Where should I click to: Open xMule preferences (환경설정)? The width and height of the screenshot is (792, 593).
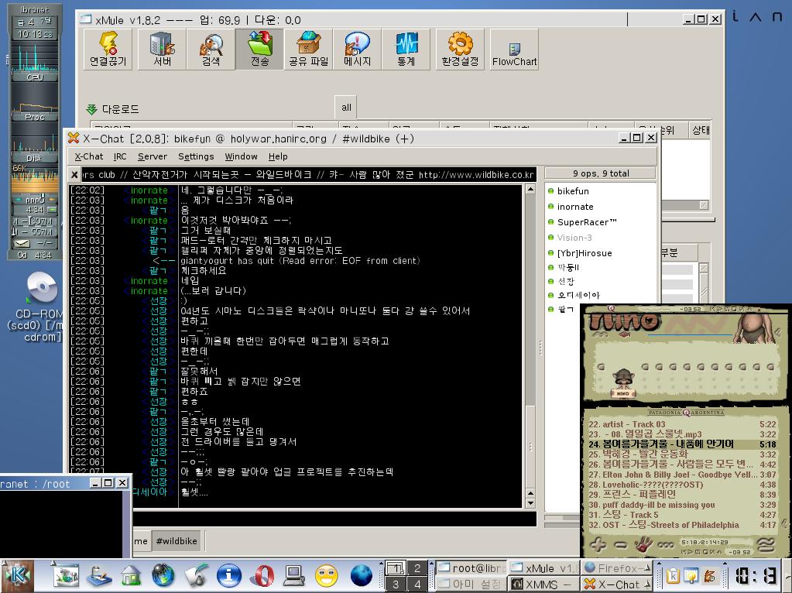460,49
